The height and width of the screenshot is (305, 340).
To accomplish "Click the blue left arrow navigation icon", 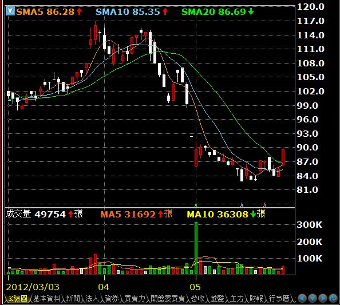I will pyautogui.click(x=302, y=298).
